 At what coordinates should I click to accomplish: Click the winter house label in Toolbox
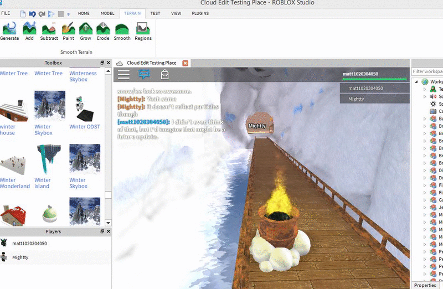(x=8, y=130)
